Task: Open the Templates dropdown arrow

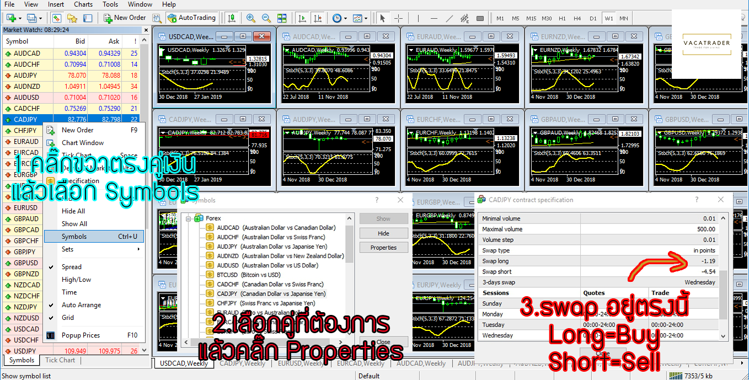Action: 366,18
